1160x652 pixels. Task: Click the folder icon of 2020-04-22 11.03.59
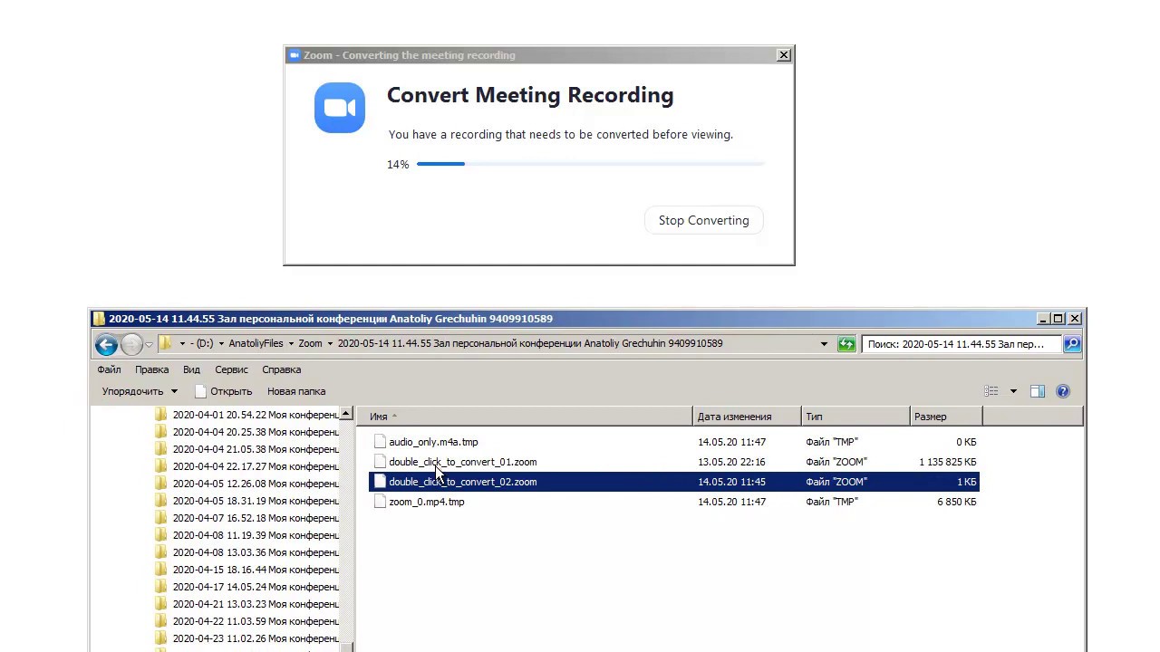(x=161, y=621)
